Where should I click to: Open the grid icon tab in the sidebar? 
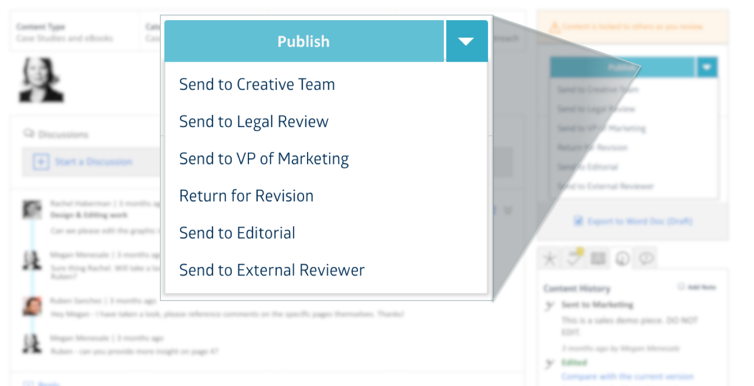click(x=598, y=258)
